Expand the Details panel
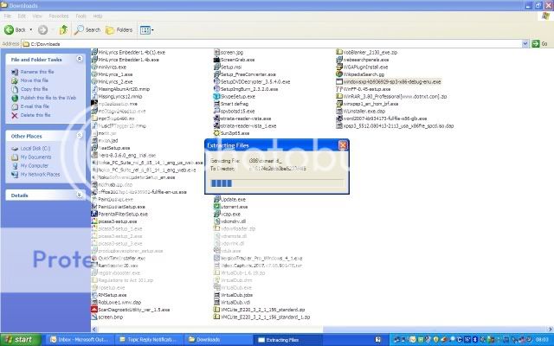The width and height of the screenshot is (554, 346). pos(81,195)
